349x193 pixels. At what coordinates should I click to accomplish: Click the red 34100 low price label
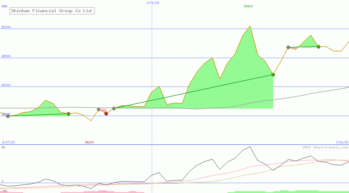coord(89,142)
